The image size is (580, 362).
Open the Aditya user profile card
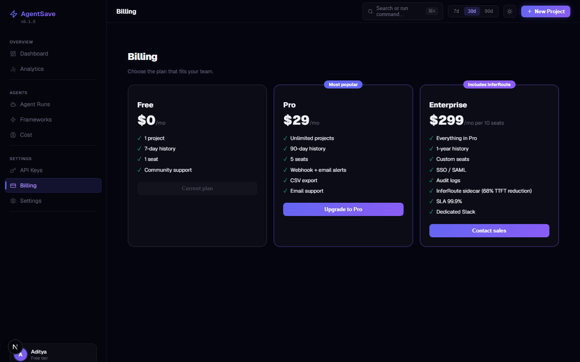tap(53, 353)
